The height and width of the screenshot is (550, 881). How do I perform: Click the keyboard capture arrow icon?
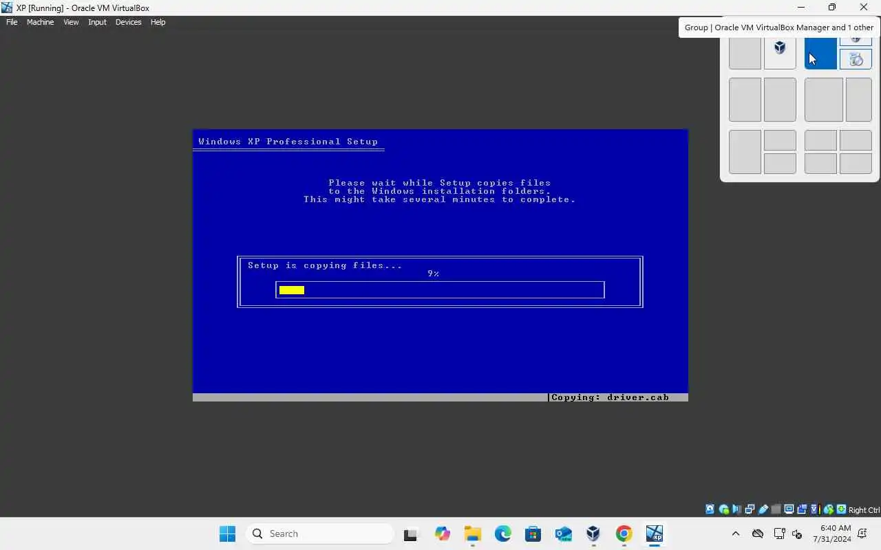point(841,509)
